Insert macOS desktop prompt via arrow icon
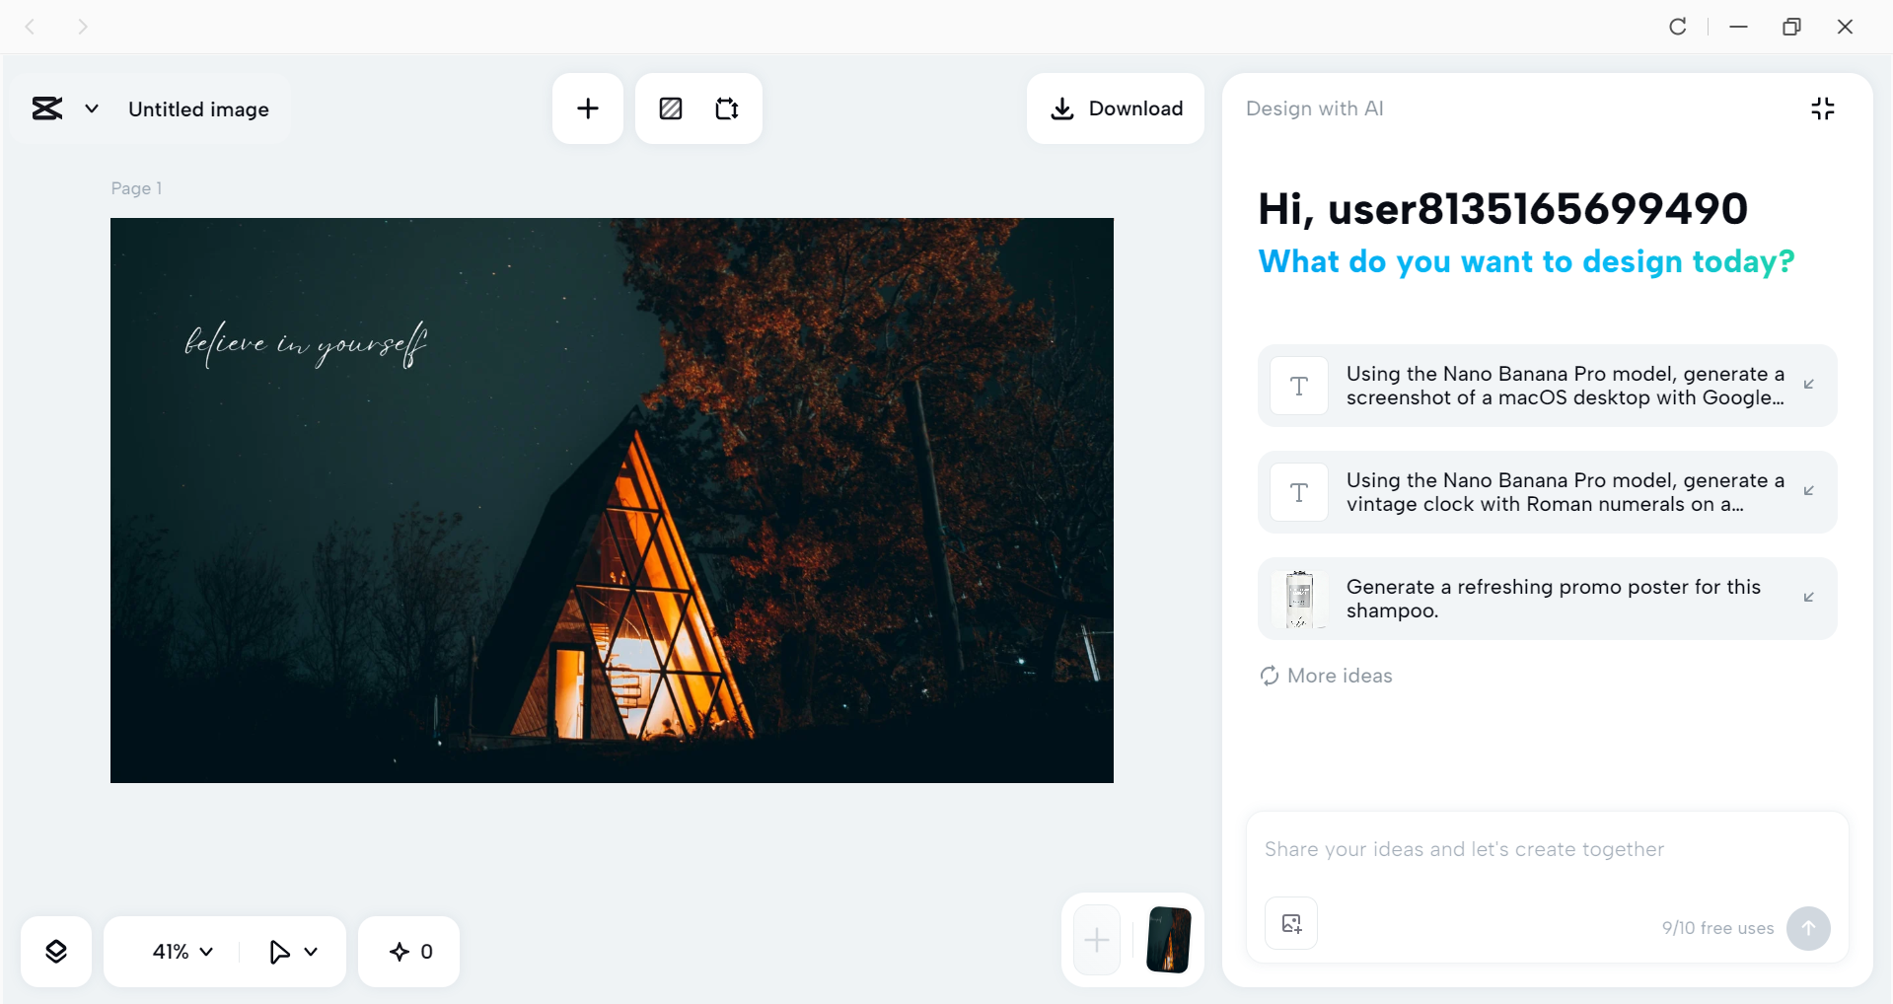Viewport: 1893px width, 1004px height. point(1809,385)
